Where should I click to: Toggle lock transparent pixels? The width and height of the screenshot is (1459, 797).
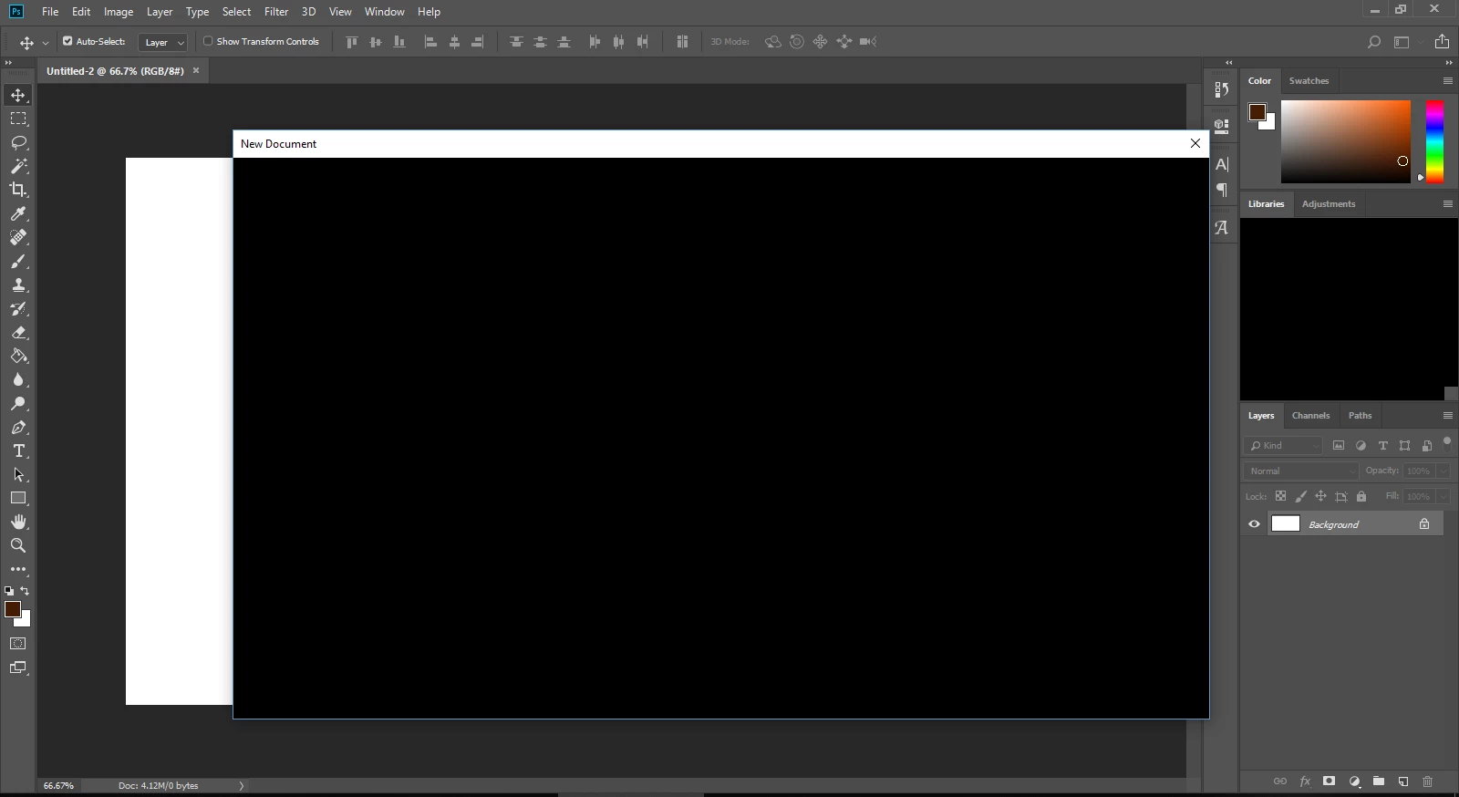1280,496
